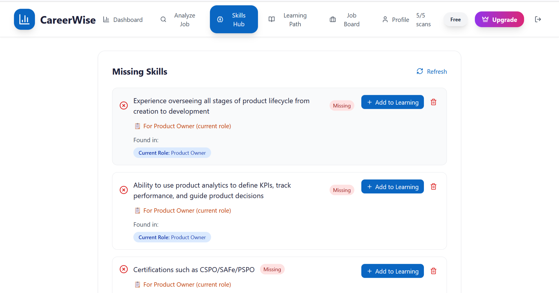This screenshot has width=559, height=293.
Task: Click Current Role chip in product lifecycle card
Action: (172, 153)
